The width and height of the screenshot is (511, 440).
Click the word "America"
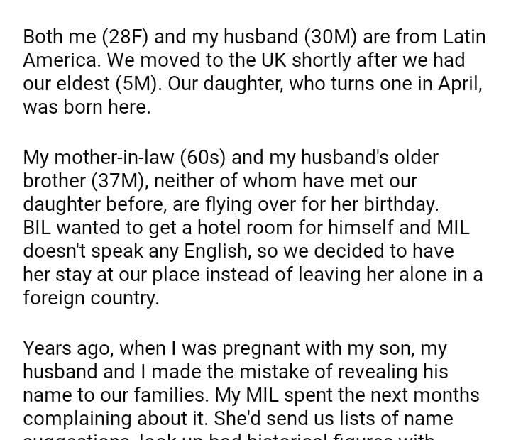coord(60,61)
